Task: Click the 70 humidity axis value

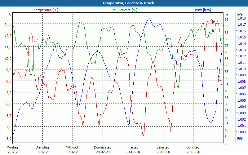Action: click(x=227, y=52)
